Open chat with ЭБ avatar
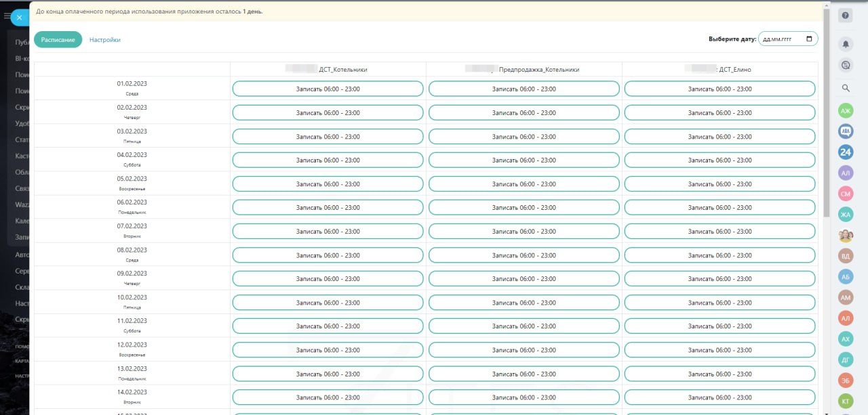Screen dimensions: 868x415 845,380
